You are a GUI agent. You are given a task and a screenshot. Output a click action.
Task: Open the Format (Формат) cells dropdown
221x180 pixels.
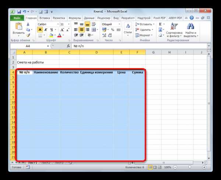pyautogui.click(x=145, y=35)
